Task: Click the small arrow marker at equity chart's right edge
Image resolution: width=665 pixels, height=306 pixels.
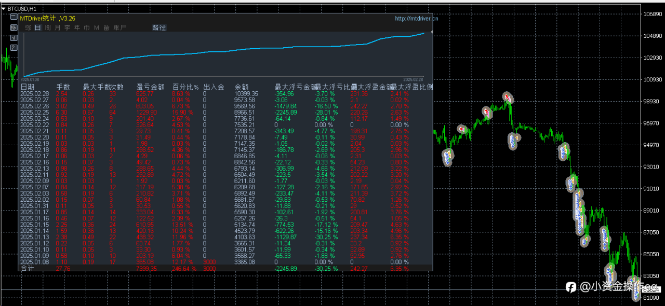Action: pos(432,33)
